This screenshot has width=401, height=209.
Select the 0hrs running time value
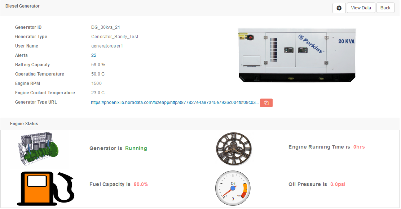tap(359, 147)
